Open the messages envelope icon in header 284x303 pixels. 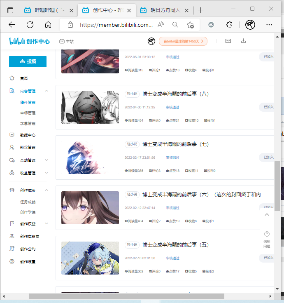pyautogui.click(x=228, y=41)
